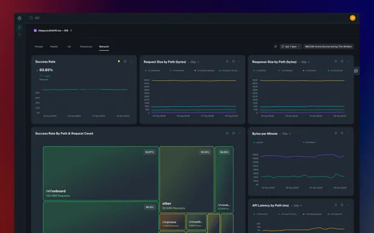Expand Success Rate By Path & Request Count fullscreen
The width and height of the screenshot is (374, 233).
coord(233,133)
